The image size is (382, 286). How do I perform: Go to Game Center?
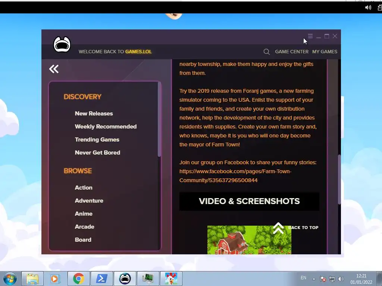[x=292, y=51]
